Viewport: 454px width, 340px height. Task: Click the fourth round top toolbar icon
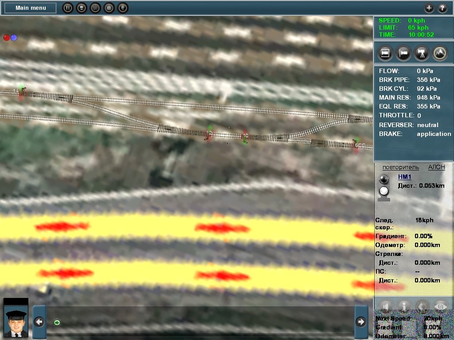109,8
